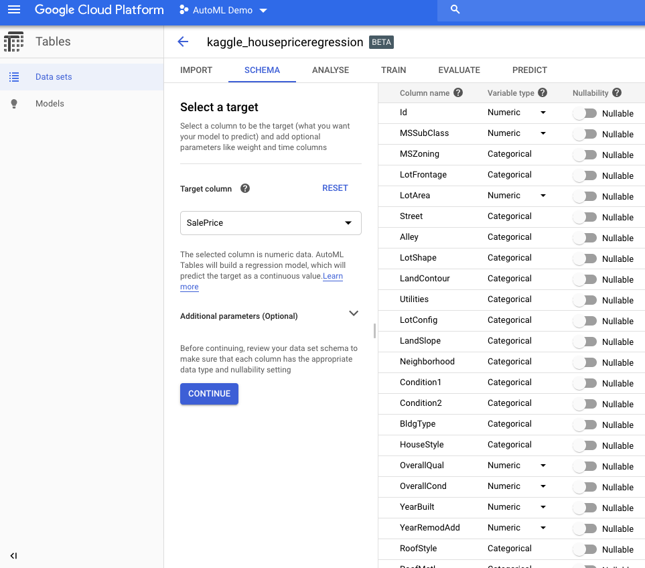Toggle Nullable switch for Condition1

coord(585,383)
